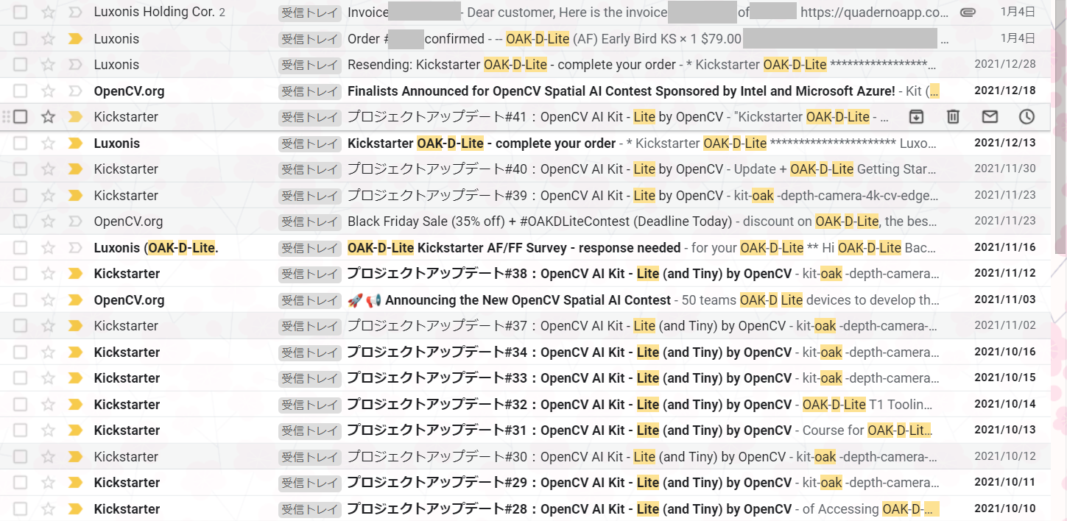
Task: Star the Finalists Announced OpenCV.org email
Action: point(48,91)
